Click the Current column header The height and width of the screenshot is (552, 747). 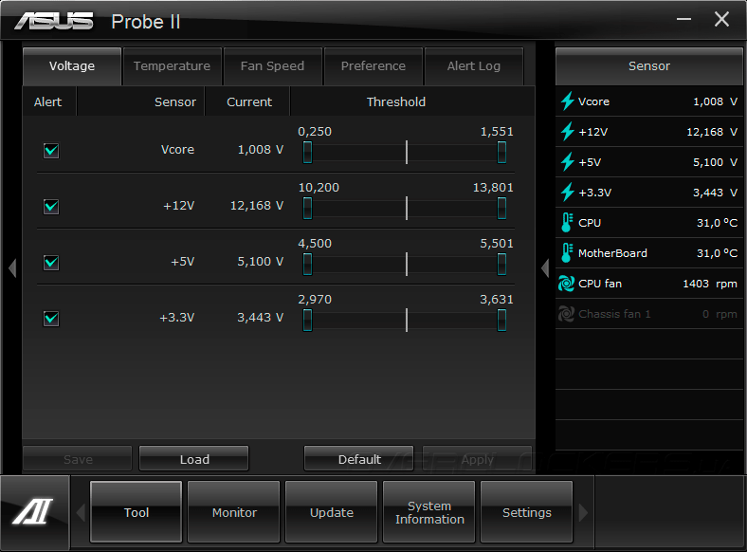click(249, 101)
